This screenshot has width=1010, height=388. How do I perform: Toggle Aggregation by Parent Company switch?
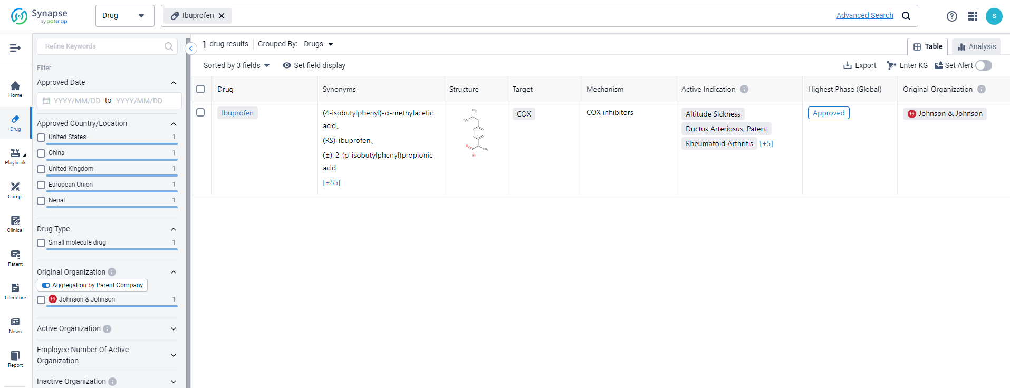coord(46,285)
